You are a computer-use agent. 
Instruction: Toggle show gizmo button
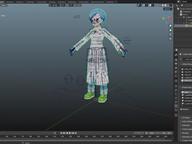point(144,5)
